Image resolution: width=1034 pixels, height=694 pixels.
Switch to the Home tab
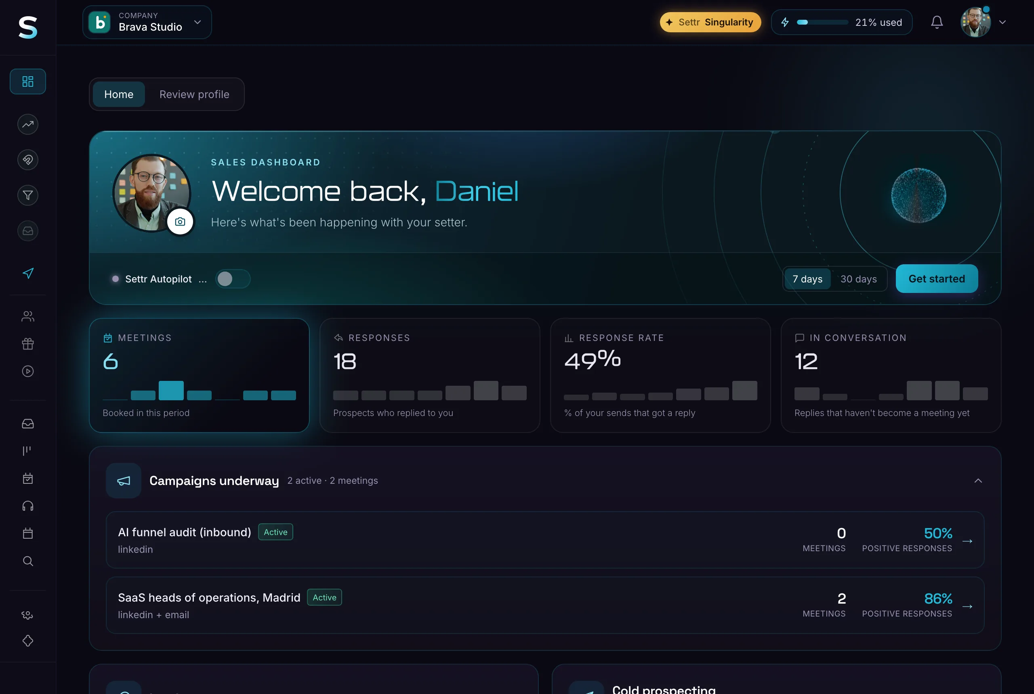(x=119, y=94)
